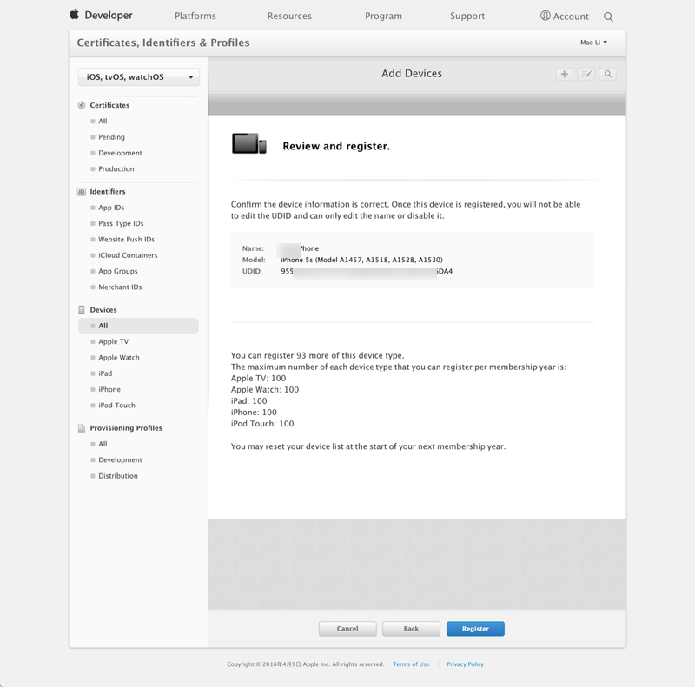Click the Apple Developer logo

(x=101, y=15)
